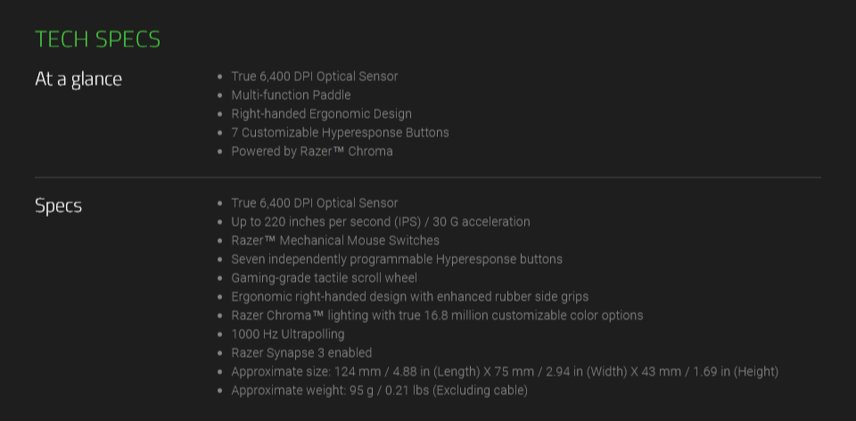The height and width of the screenshot is (421, 856).
Task: Click the "Approximate weight: 95 g" line
Action: pos(380,391)
